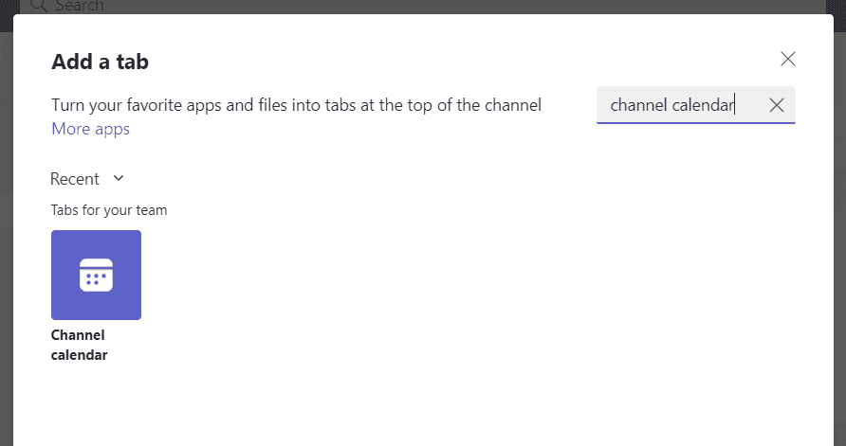Click the white calendar glyph in the tile
Image resolution: width=846 pixels, height=446 pixels.
(x=96, y=275)
